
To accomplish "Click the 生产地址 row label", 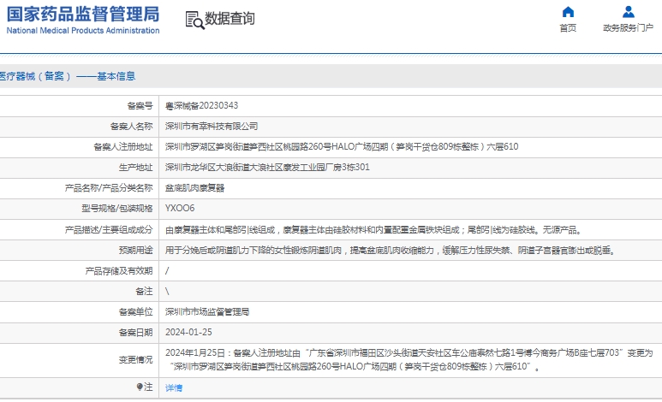I will point(135,167).
